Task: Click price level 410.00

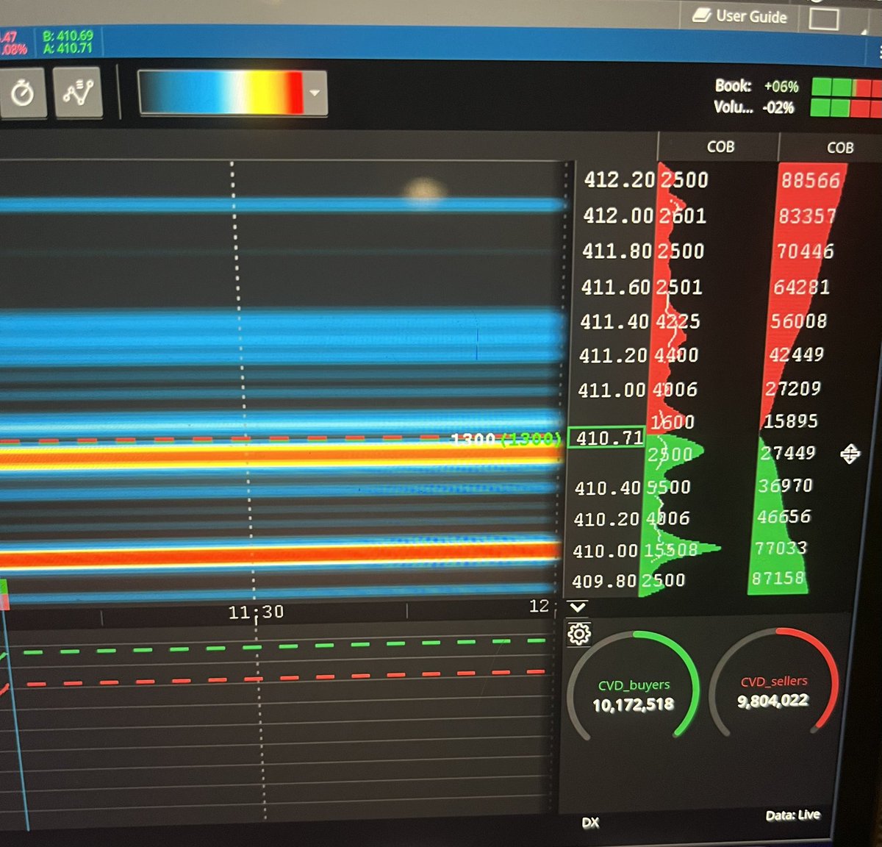Action: tap(606, 551)
